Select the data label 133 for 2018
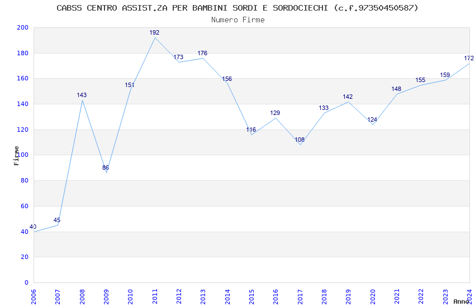The height and width of the screenshot is (307, 475). point(324,108)
